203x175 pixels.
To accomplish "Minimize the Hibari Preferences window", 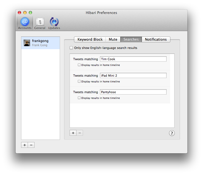I will 25,13.
